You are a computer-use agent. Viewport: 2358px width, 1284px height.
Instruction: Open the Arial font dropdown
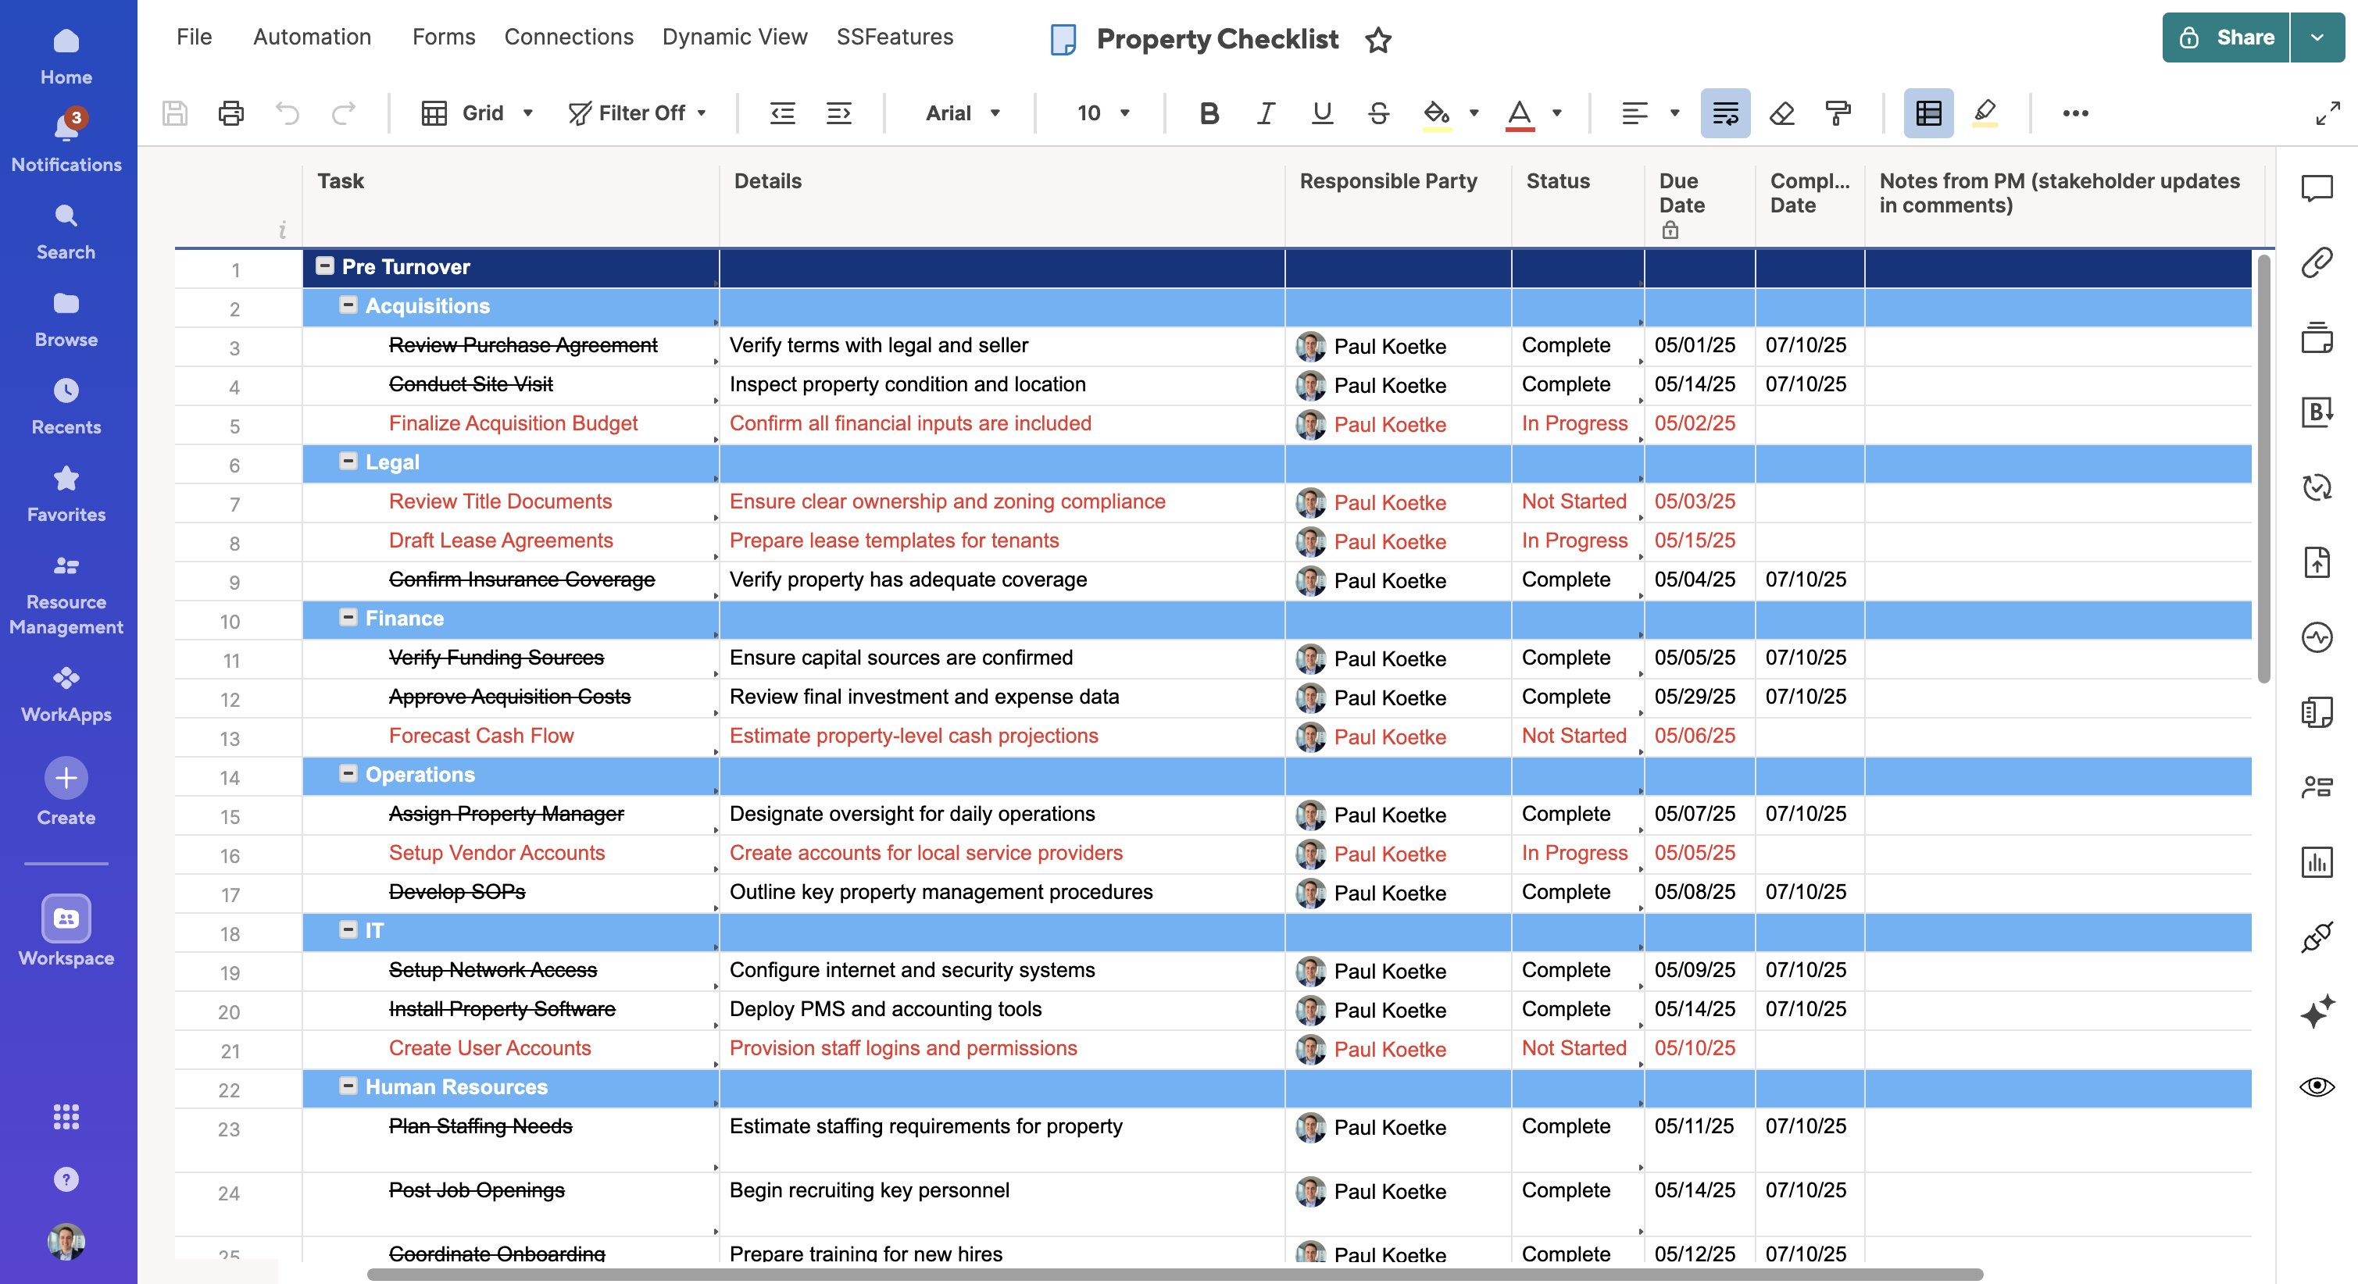[x=962, y=112]
